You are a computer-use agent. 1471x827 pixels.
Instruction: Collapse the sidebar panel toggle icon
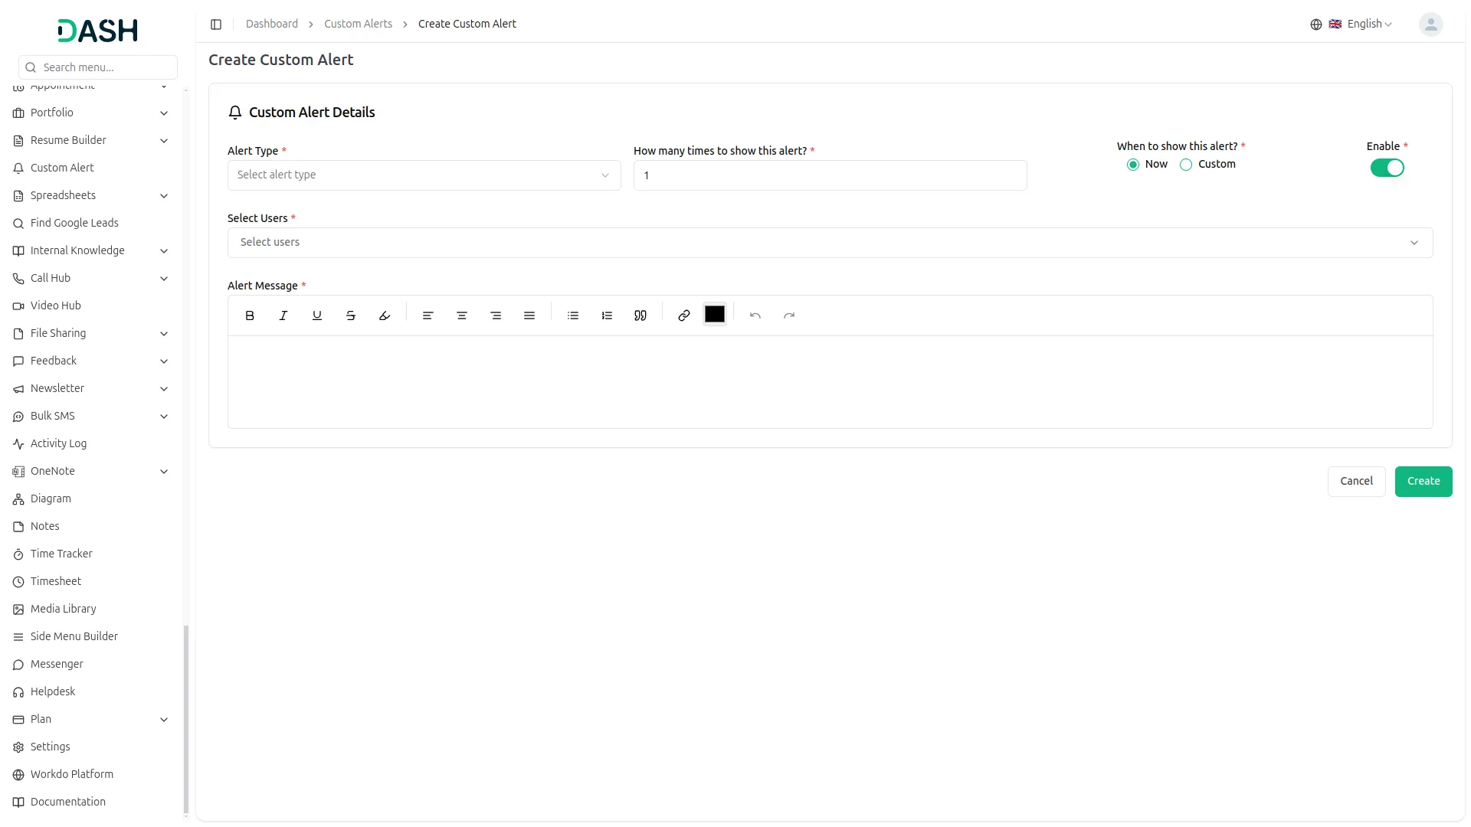tap(216, 25)
